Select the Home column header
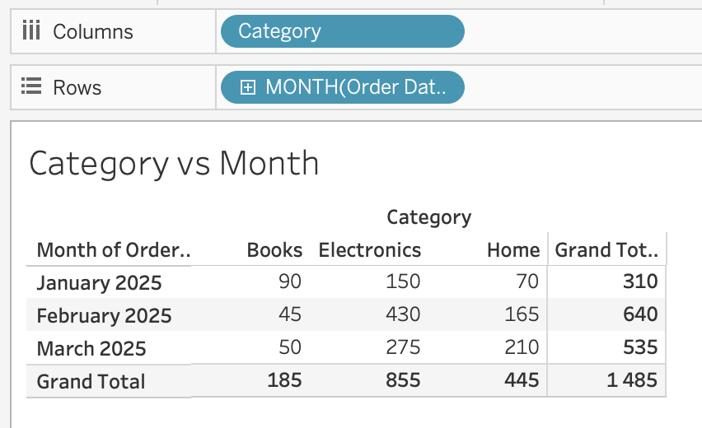The image size is (702, 428). click(512, 250)
